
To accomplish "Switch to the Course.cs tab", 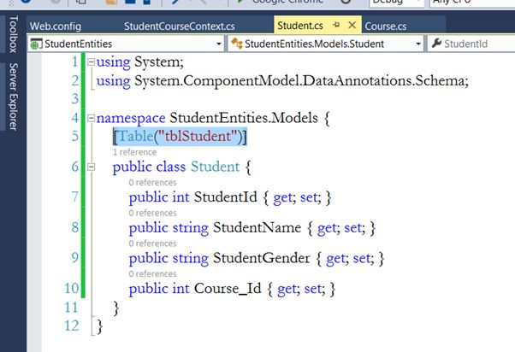I will tap(386, 26).
